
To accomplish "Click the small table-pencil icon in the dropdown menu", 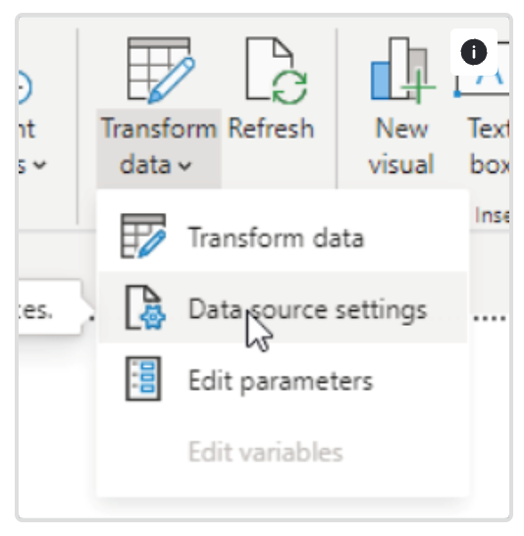I will 143,236.
